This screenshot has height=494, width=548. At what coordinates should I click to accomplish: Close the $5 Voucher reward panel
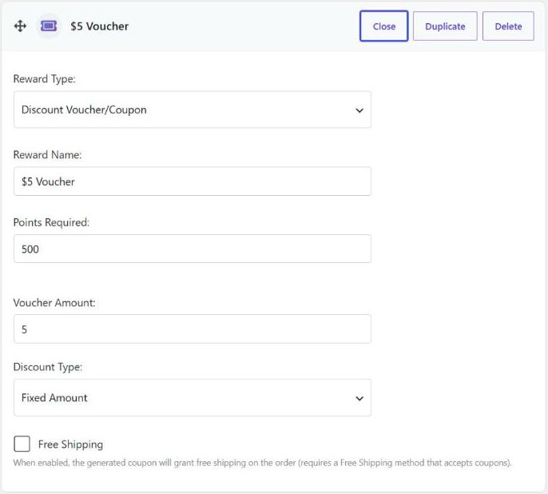383,26
